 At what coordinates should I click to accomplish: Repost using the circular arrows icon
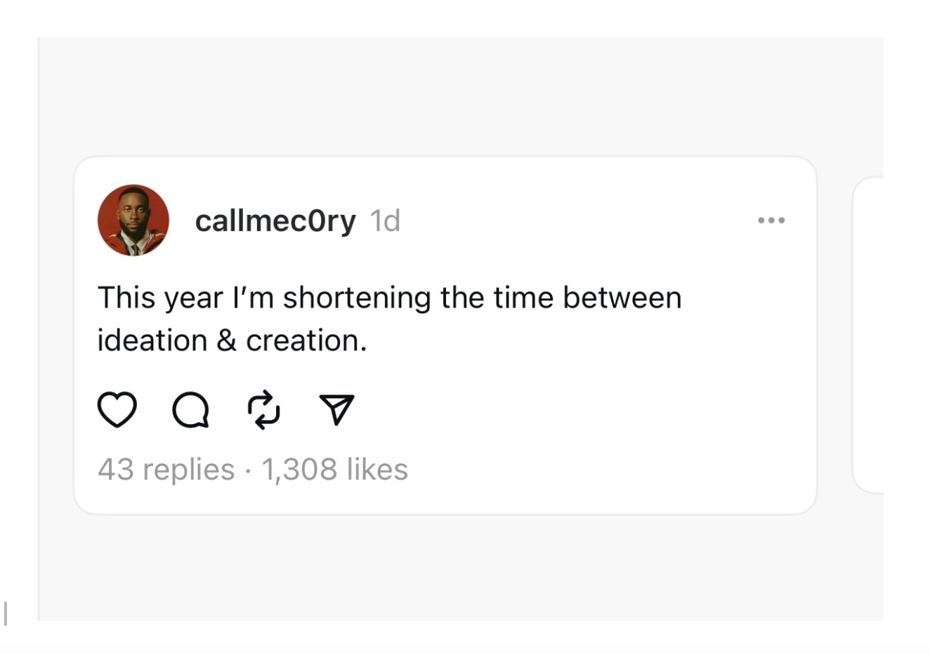[264, 410]
